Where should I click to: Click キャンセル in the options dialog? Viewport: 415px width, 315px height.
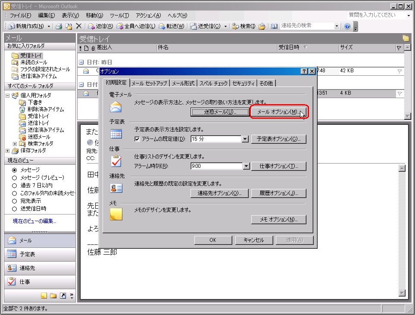254,240
